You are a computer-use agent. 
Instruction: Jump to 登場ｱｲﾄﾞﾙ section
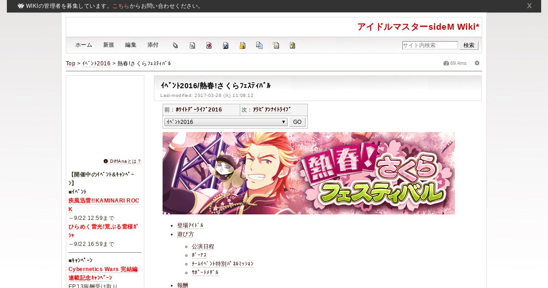tap(190, 225)
